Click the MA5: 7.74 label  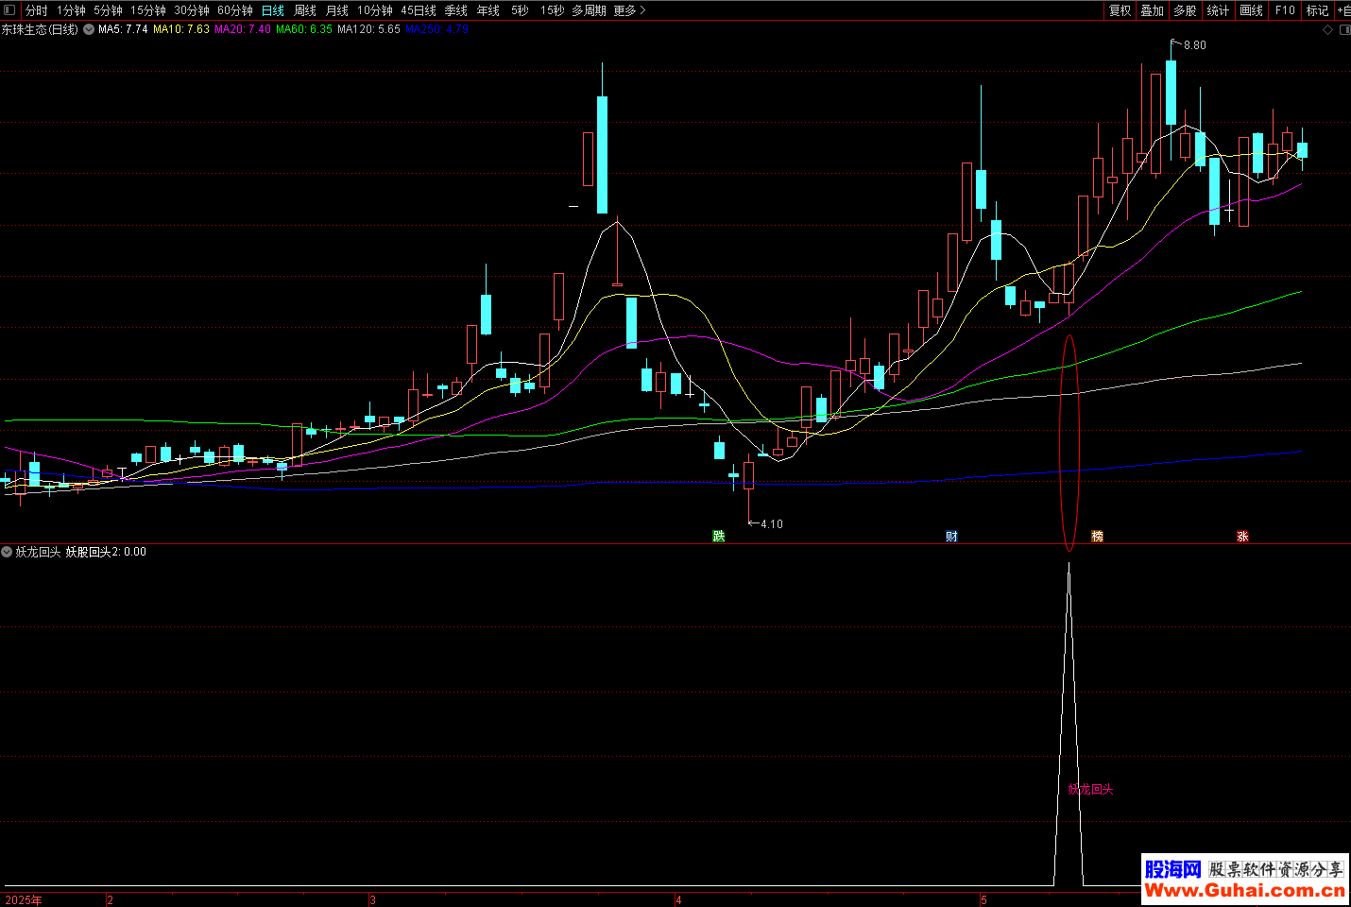click(x=123, y=30)
